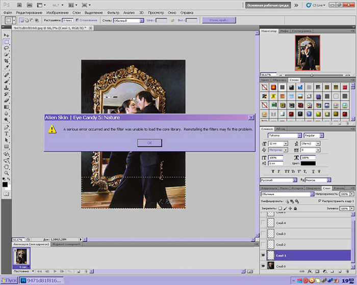Select the Healing Brush tool
Screen dimensions: 357x285
click(x=6, y=75)
